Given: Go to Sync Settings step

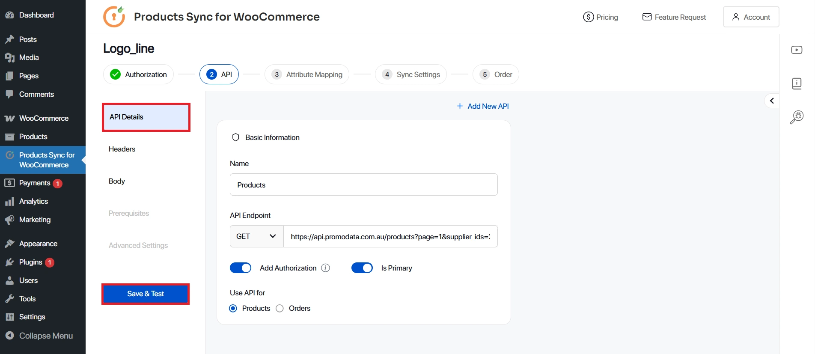Looking at the screenshot, I should pos(411,74).
